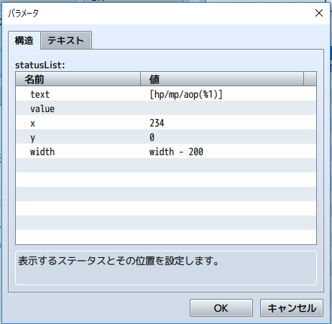Click the キャンセル button
Viewport: 332px width, 324px height.
[292, 308]
